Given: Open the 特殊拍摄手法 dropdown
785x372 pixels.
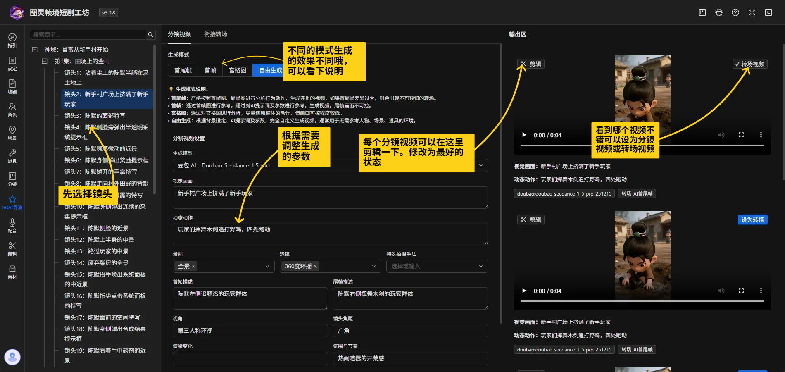Looking at the screenshot, I should click(x=437, y=266).
